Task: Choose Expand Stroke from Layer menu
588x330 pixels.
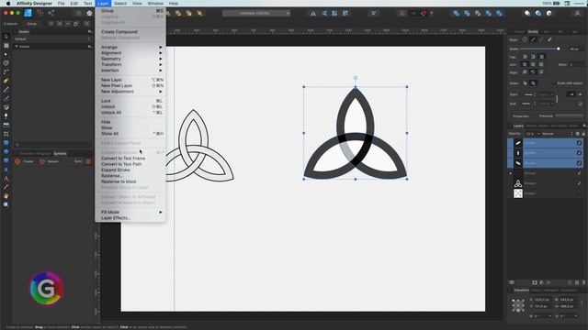Action: (x=116, y=170)
